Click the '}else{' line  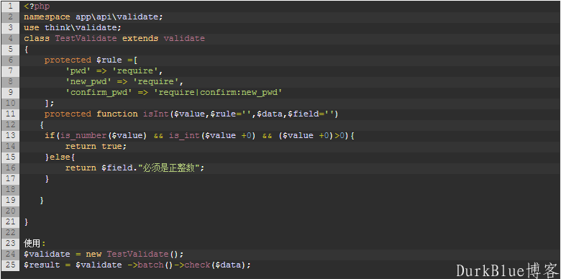tap(60, 157)
